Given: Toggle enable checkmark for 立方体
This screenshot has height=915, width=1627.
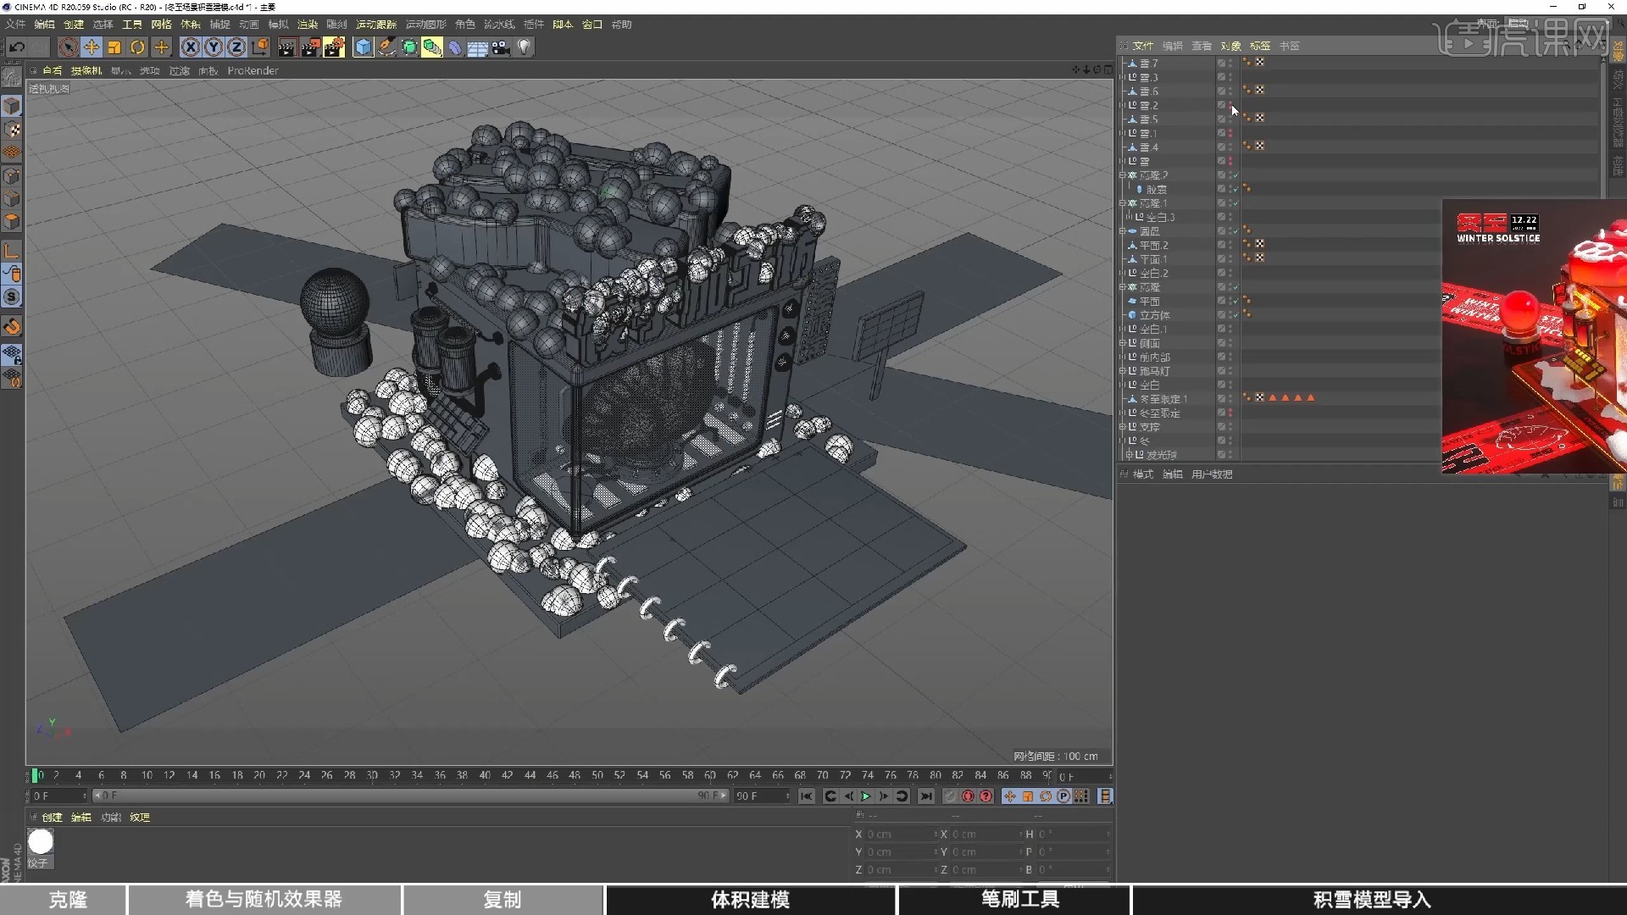Looking at the screenshot, I should click(1236, 315).
